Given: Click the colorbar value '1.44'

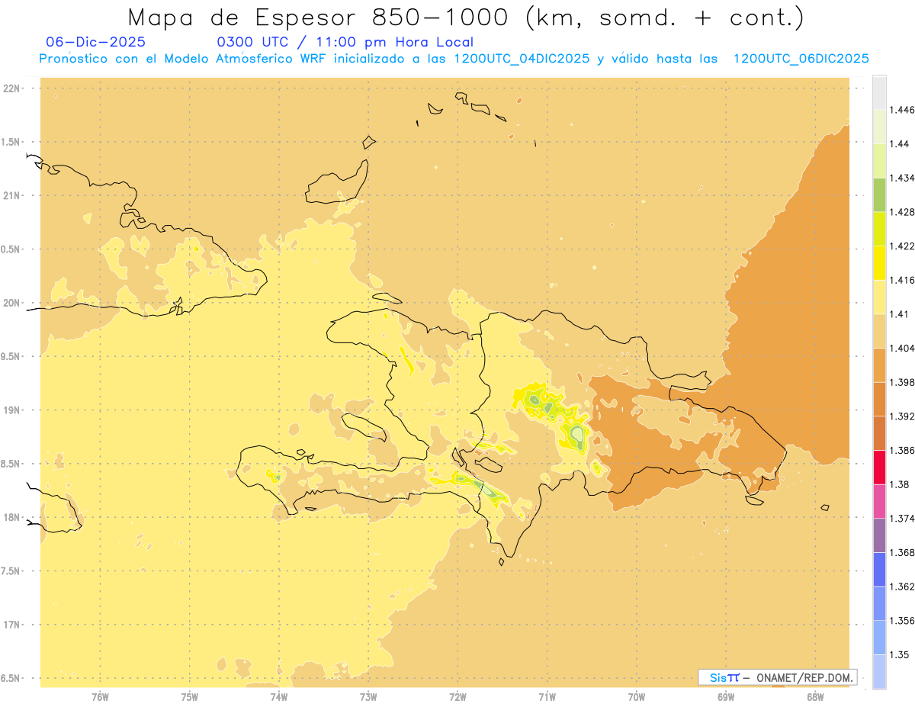Looking at the screenshot, I should pos(899,144).
